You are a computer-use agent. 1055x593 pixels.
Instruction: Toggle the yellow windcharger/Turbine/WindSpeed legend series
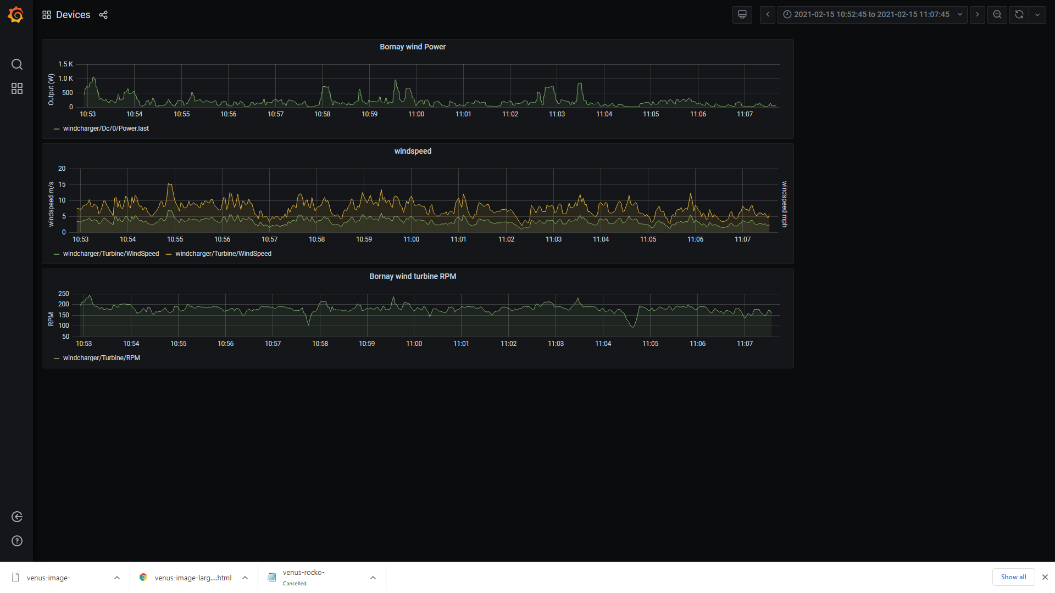coord(223,254)
